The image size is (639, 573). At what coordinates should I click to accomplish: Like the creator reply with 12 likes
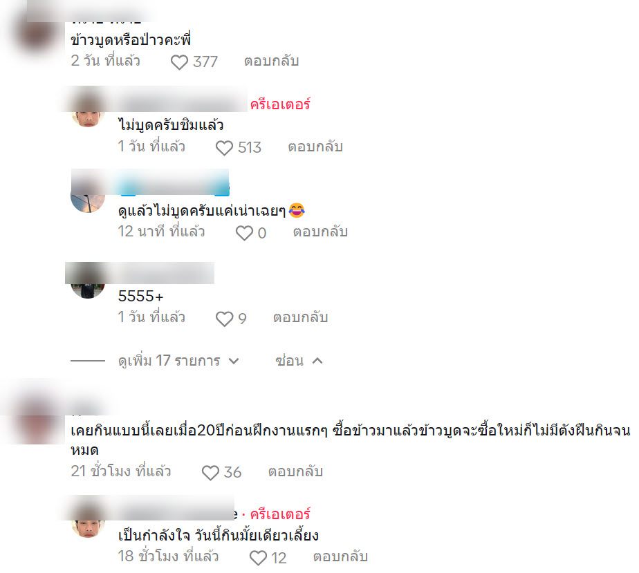coord(258,558)
